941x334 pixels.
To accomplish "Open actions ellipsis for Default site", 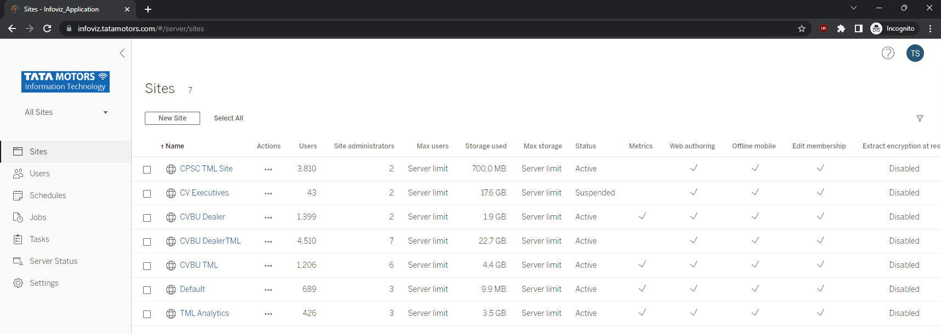I will point(268,290).
